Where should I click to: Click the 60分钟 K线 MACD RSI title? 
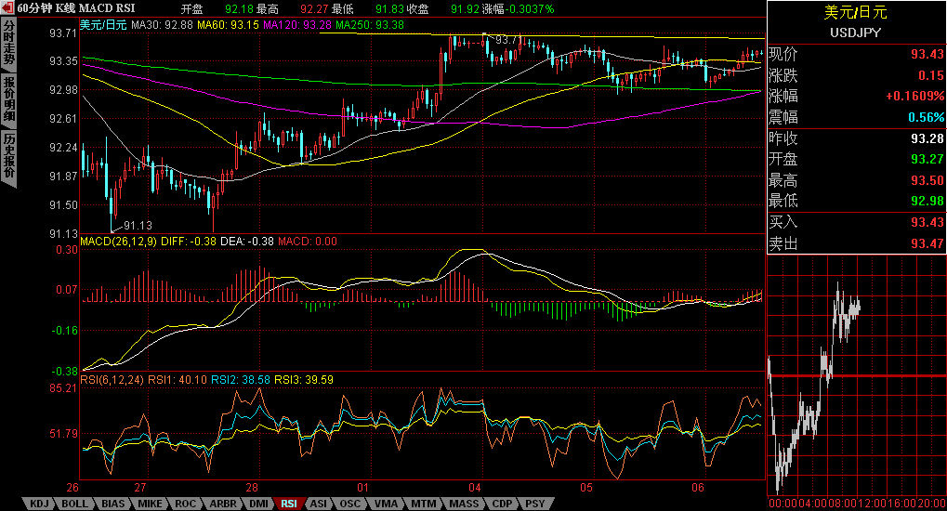click(x=76, y=8)
